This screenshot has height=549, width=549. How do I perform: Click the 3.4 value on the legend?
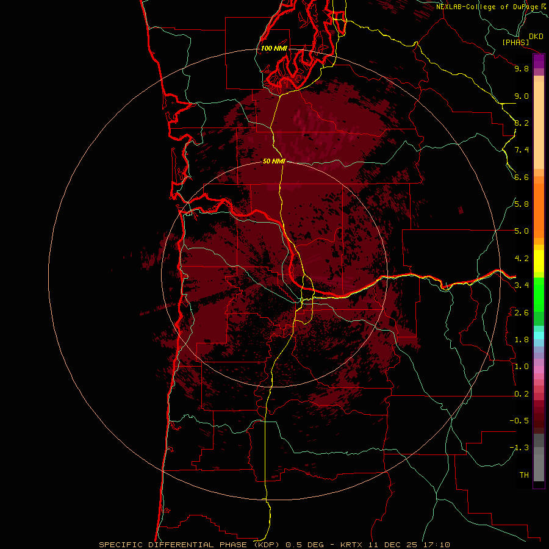[522, 285]
